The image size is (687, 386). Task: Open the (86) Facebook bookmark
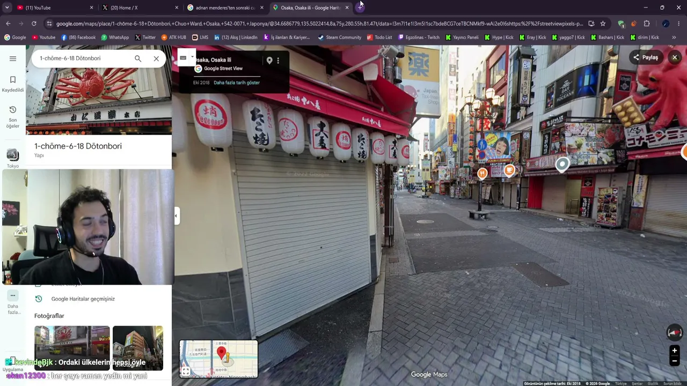pyautogui.click(x=78, y=38)
